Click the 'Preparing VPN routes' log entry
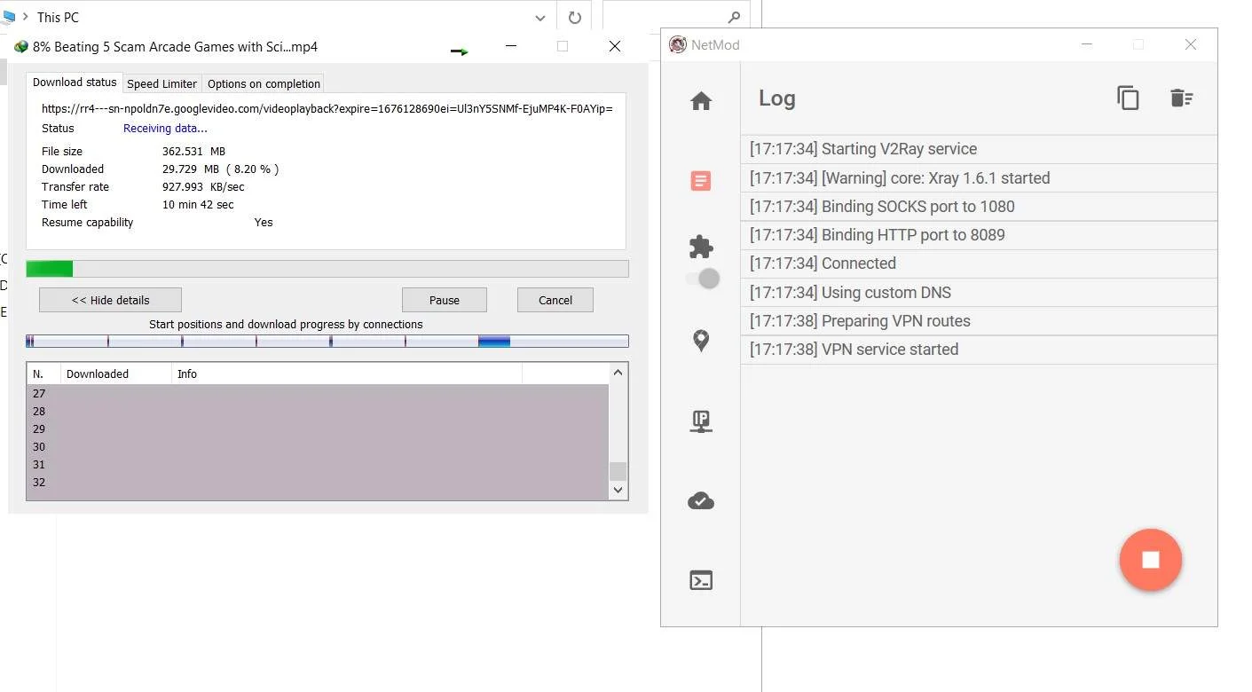This screenshot has height=692, width=1252. tap(979, 320)
